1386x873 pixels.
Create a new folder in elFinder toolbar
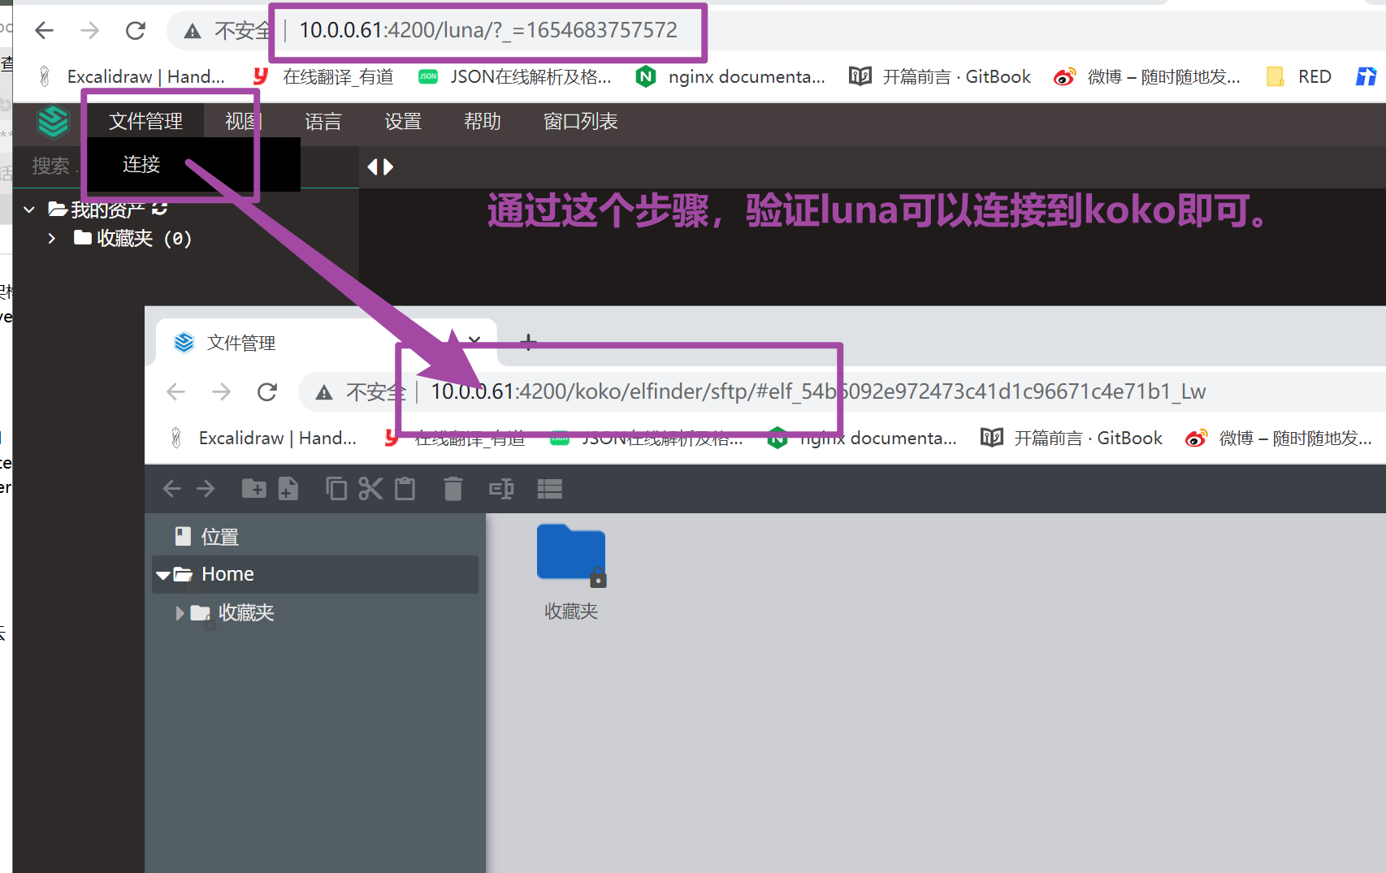coord(253,488)
